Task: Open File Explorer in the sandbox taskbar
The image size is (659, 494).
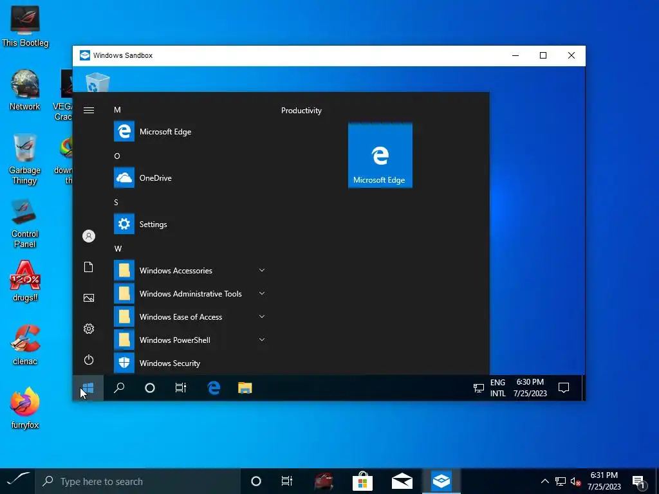Action: [245, 388]
